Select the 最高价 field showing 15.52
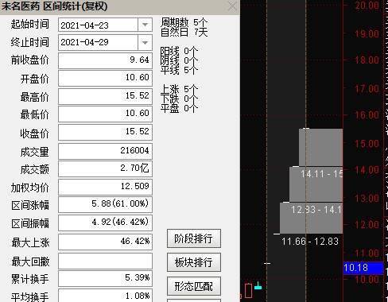 click(x=105, y=96)
